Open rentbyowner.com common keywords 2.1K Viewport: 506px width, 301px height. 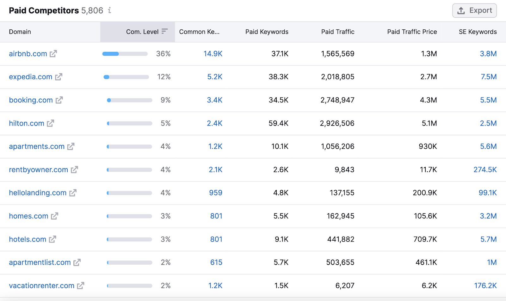[216, 170]
